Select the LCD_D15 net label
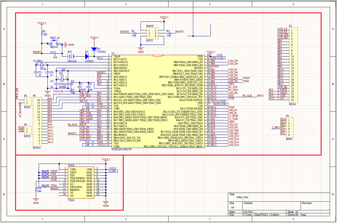The width and height of the screenshot is (337, 223). point(233,136)
